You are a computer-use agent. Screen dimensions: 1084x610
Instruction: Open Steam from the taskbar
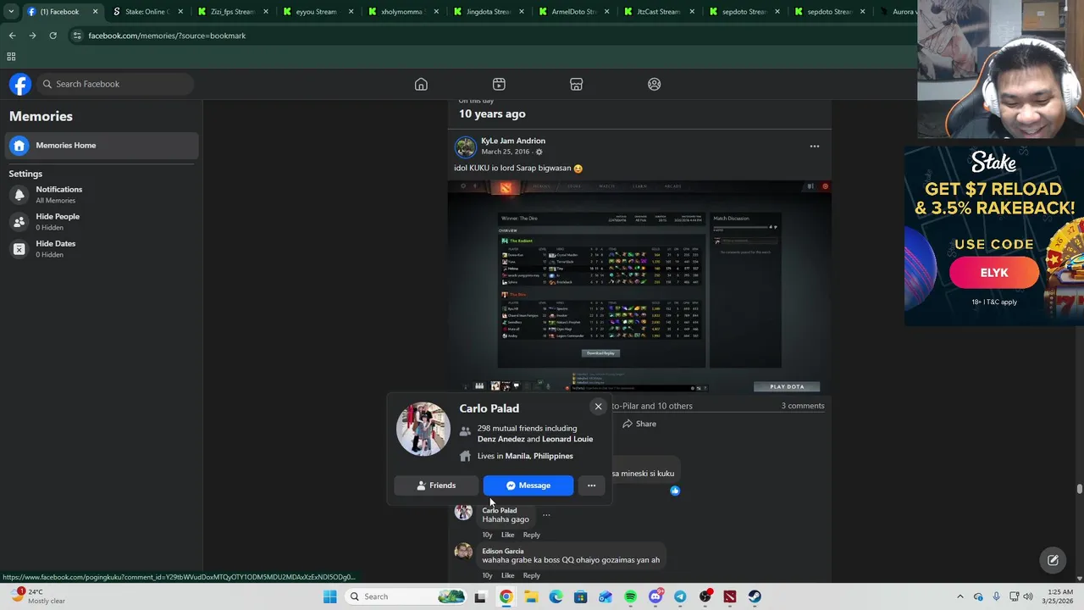point(755,596)
